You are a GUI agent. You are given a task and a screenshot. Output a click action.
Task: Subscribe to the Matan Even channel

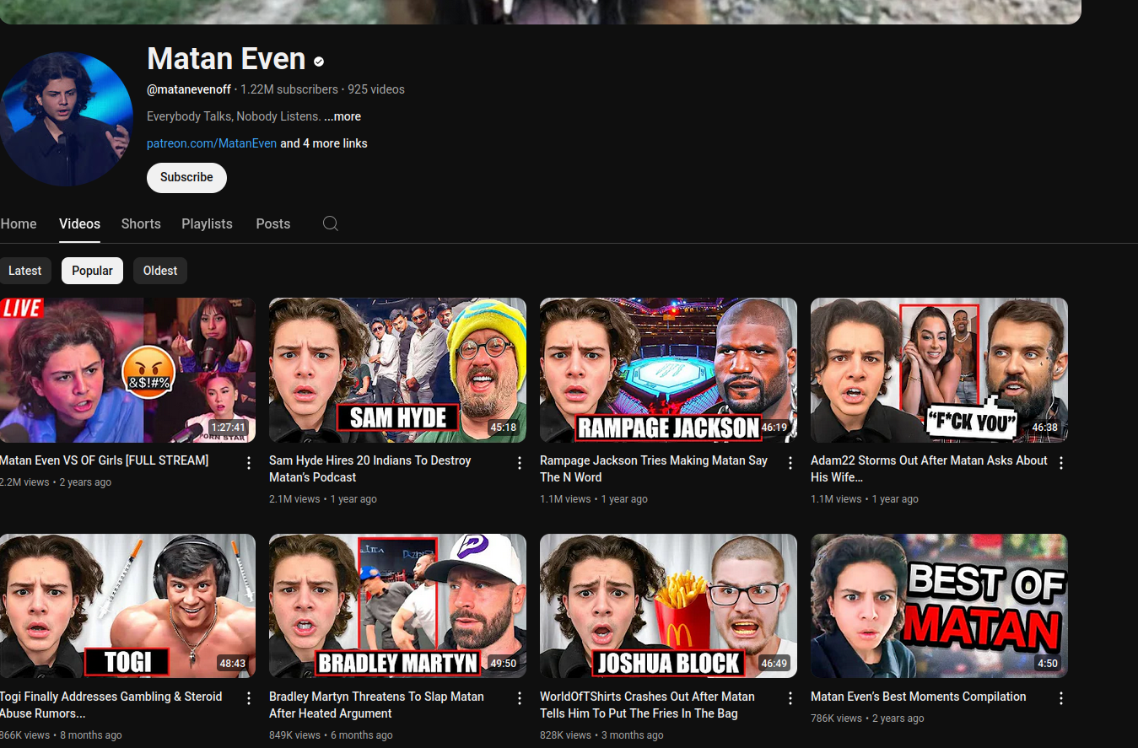point(186,177)
